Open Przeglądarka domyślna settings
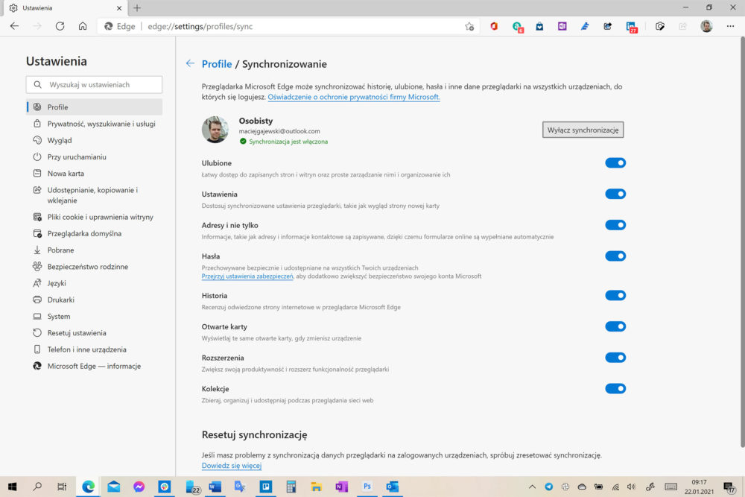 94,233
